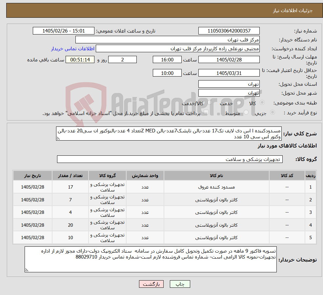Select the متوسط purchase type radio
Screen dimensions: 323x295
[246, 112]
